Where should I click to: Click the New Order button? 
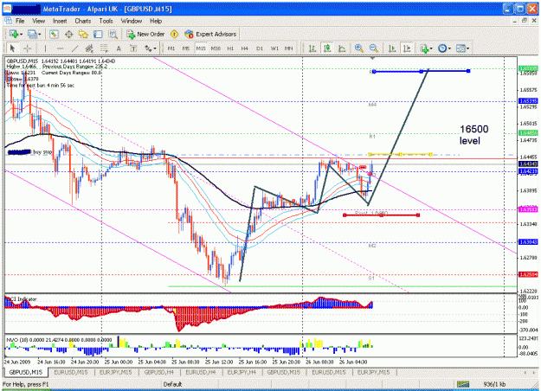click(145, 34)
